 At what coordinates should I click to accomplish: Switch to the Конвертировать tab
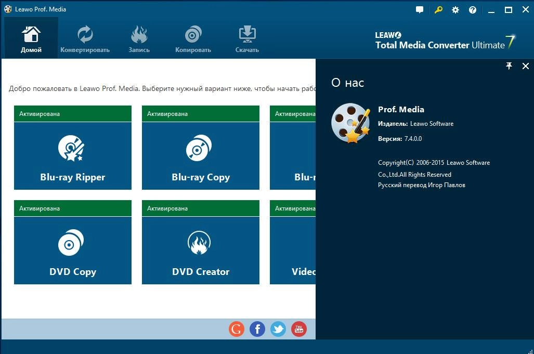(85, 38)
